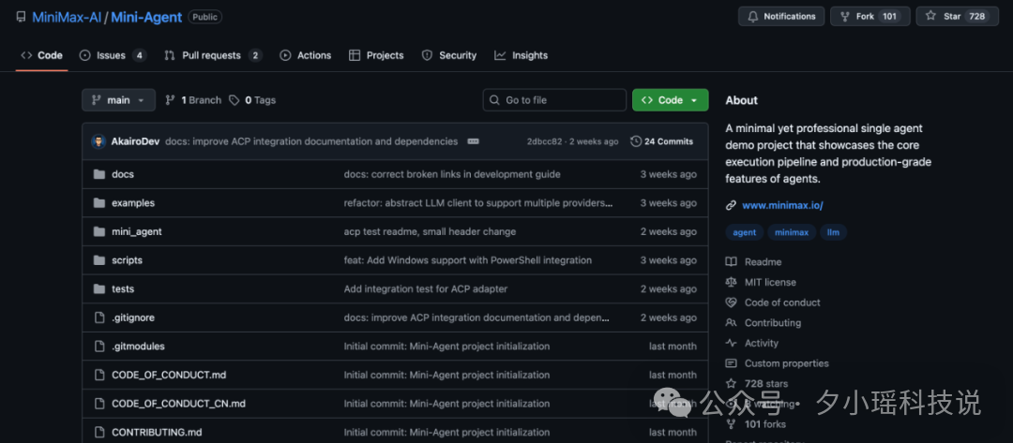Click the Go to file search field
This screenshot has width=1013, height=443.
click(x=554, y=100)
